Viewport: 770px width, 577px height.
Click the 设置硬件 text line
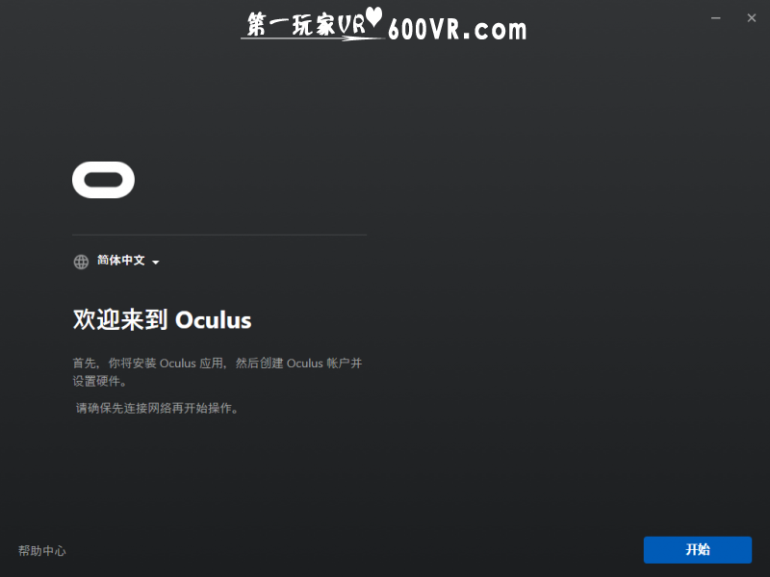point(100,381)
